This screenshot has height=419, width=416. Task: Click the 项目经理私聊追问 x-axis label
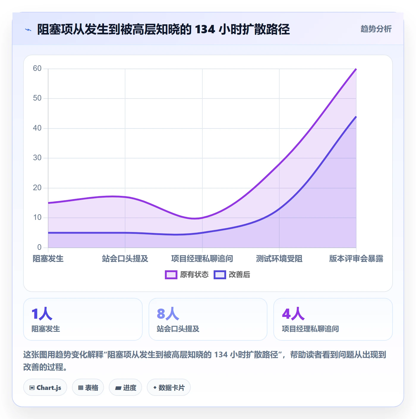pyautogui.click(x=202, y=259)
